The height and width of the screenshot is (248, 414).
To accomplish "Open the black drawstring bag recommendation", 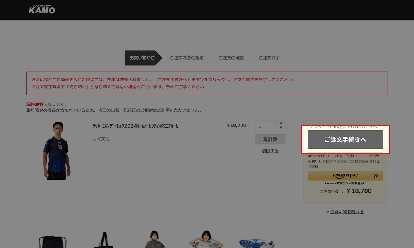I will (52, 241).
